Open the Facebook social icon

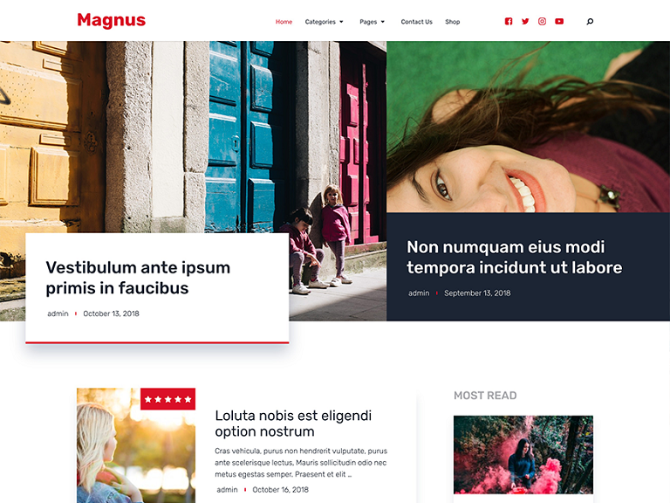(x=509, y=21)
